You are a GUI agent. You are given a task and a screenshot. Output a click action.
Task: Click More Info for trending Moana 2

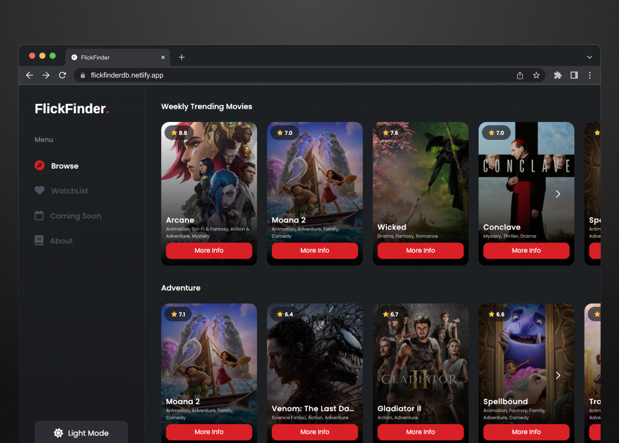[315, 250]
